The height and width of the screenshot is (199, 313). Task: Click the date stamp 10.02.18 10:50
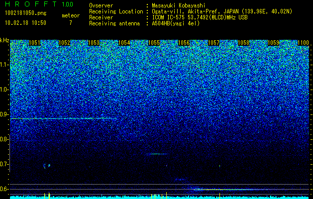tap(25, 22)
